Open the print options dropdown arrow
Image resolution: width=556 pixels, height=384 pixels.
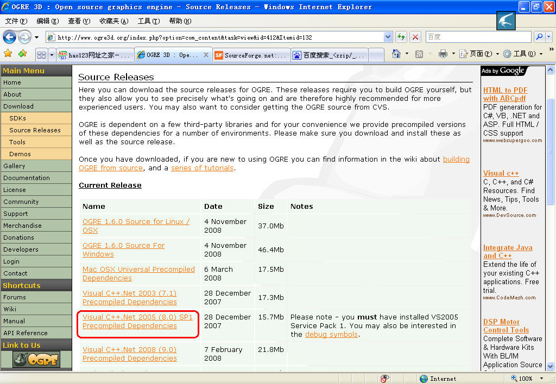pos(453,54)
